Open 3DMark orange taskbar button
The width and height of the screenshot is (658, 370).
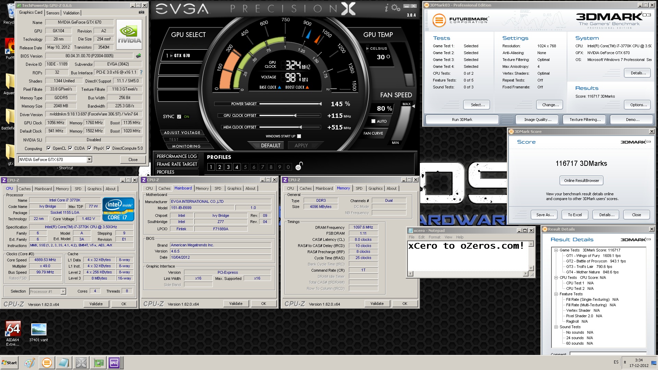click(x=47, y=363)
